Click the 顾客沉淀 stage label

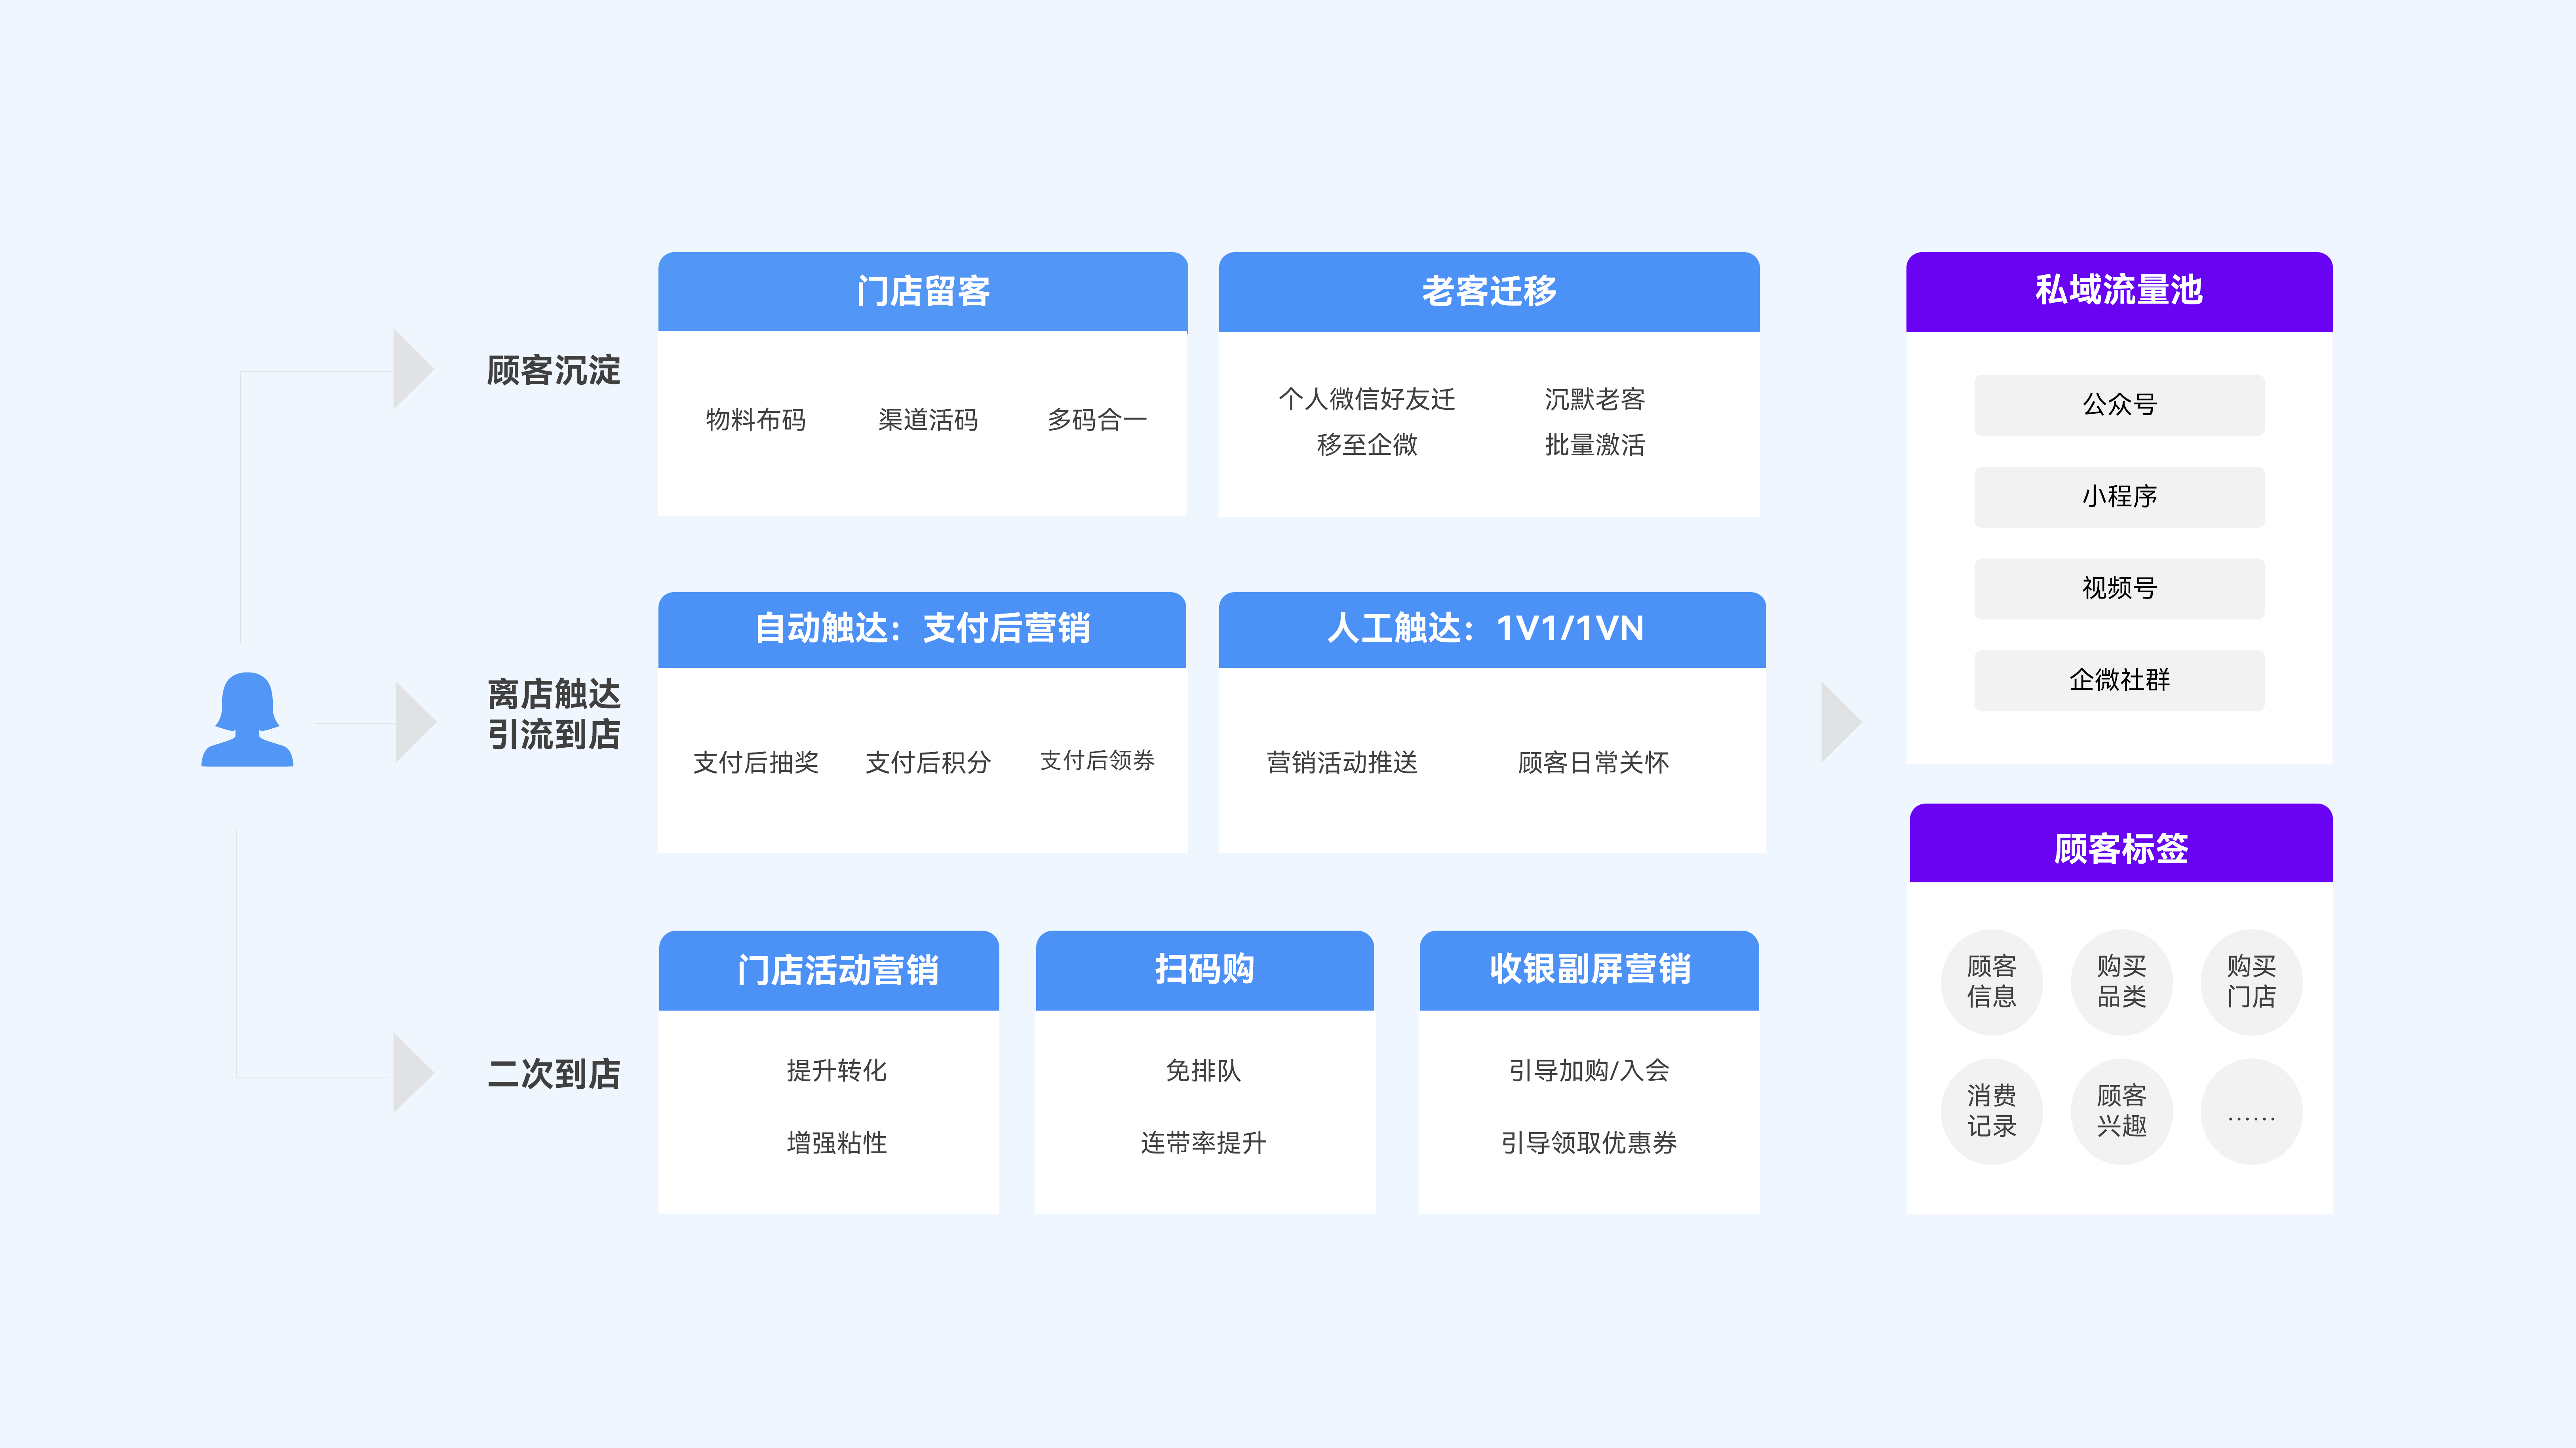click(x=553, y=370)
